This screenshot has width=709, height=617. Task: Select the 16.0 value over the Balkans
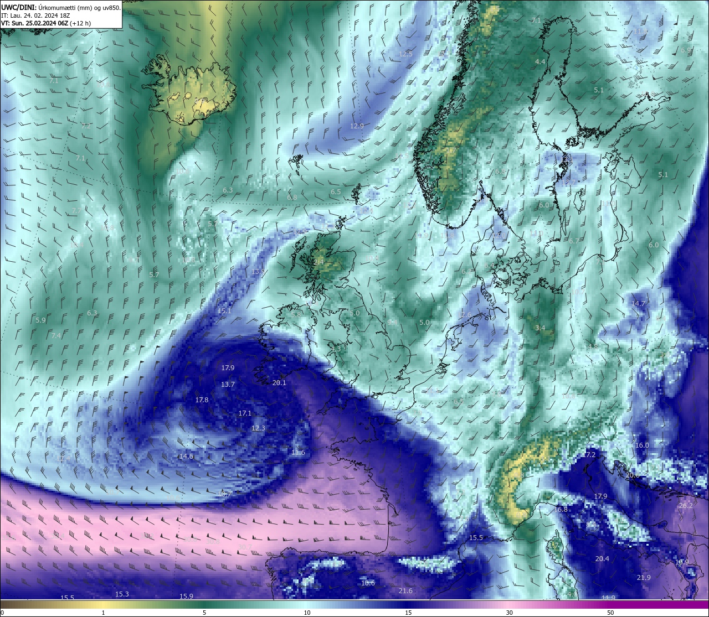[642, 445]
